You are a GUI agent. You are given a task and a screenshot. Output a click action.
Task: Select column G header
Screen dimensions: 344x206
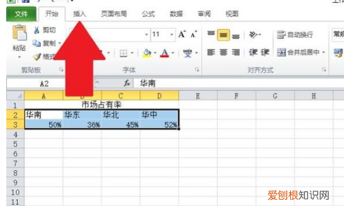[275, 96]
